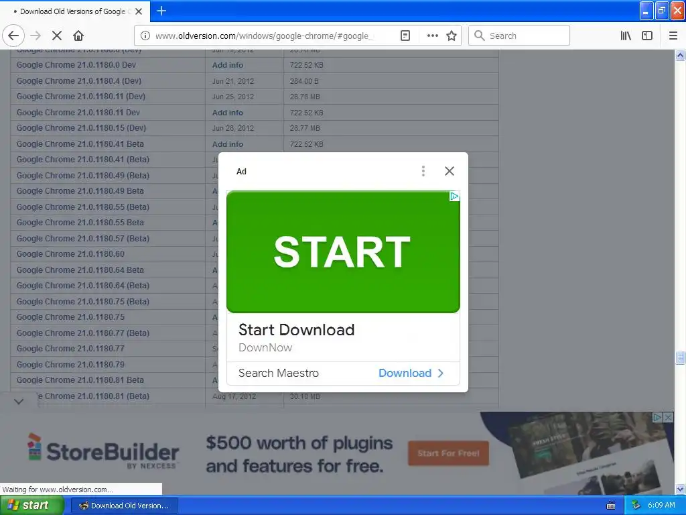The image size is (686, 515).
Task: Open the Firefox hamburger menu
Action: tap(673, 36)
